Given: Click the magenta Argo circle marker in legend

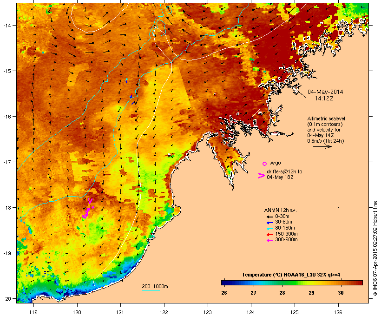Looking at the screenshot, I should click(x=264, y=164).
